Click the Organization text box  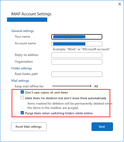click(x=77, y=62)
